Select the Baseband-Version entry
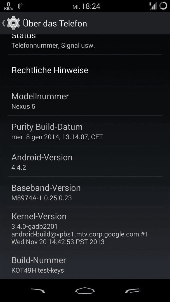Screen dimensions: 170x302 (x=85, y=192)
